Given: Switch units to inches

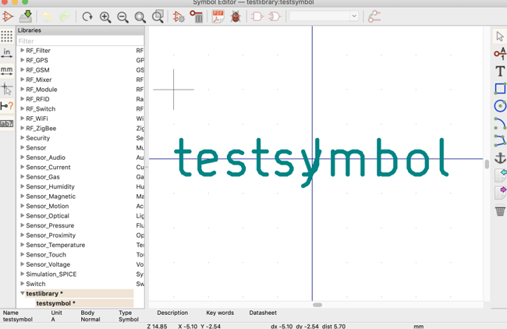Looking at the screenshot, I should [x=7, y=53].
